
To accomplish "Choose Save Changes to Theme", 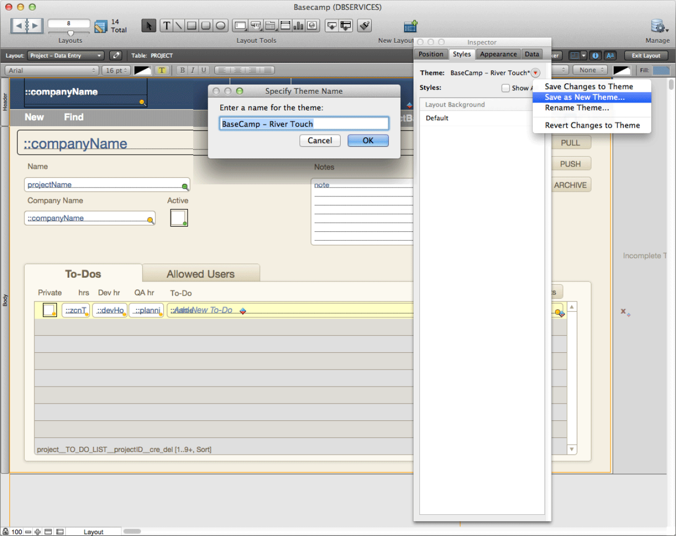I will (x=589, y=87).
